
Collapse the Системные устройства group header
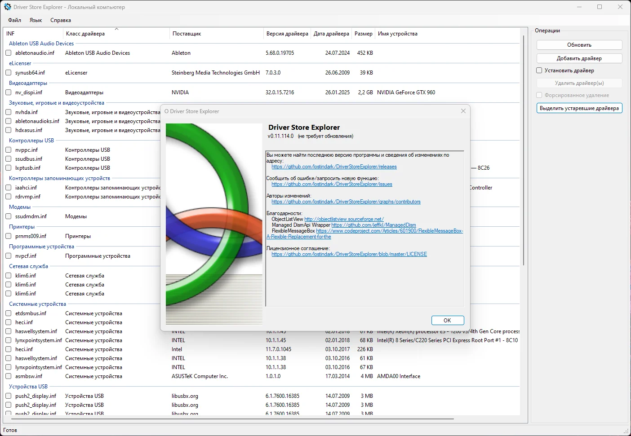coord(37,304)
